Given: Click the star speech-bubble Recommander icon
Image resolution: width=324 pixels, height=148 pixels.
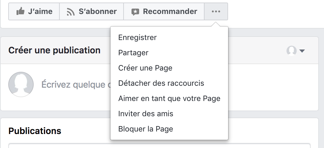Looking at the screenshot, I should [x=135, y=12].
